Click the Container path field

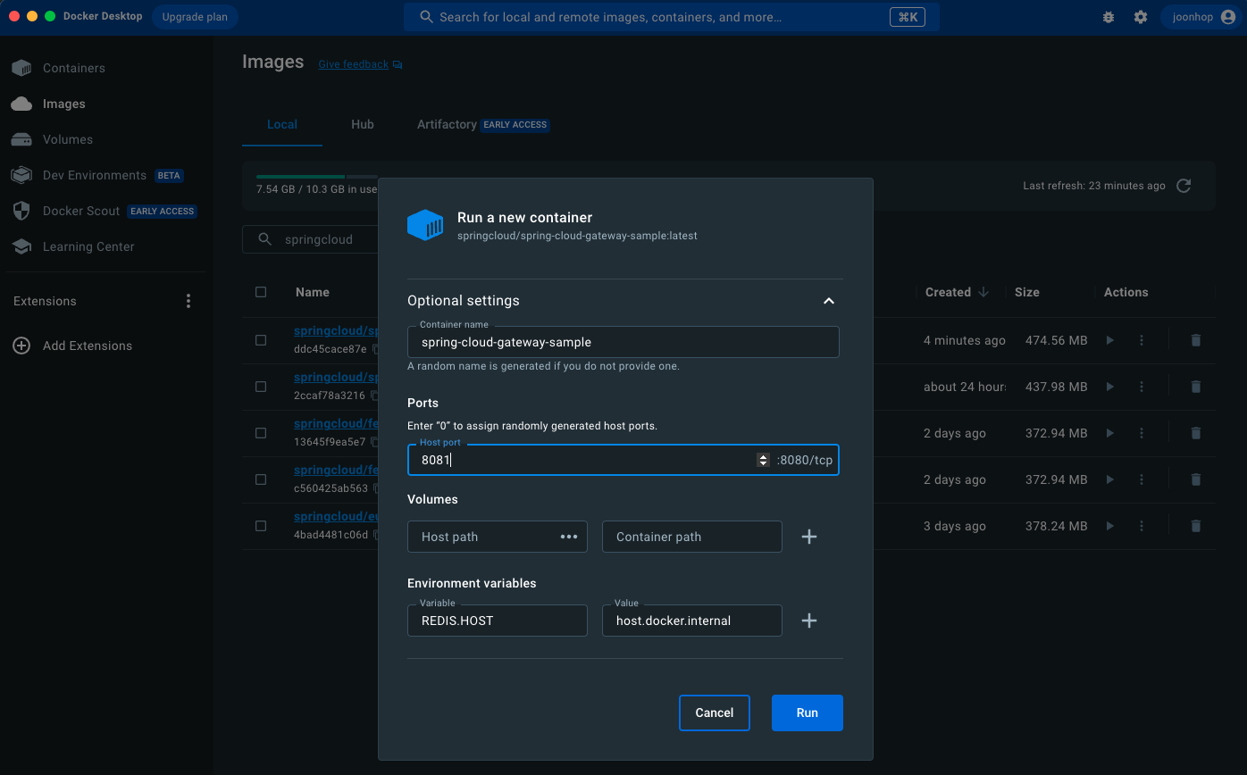point(692,537)
